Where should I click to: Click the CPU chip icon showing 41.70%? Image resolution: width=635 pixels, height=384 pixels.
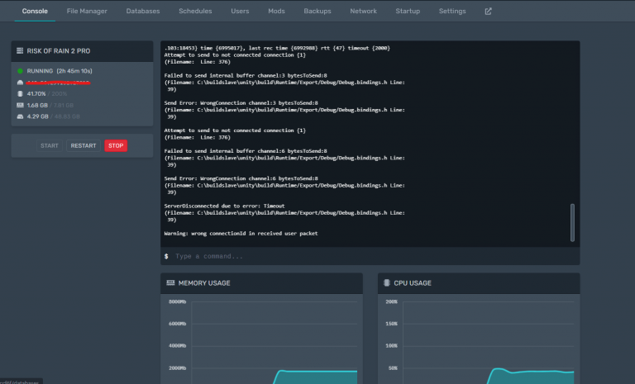tap(20, 94)
